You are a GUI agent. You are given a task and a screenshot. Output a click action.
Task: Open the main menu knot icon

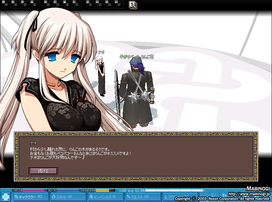click(5, 197)
